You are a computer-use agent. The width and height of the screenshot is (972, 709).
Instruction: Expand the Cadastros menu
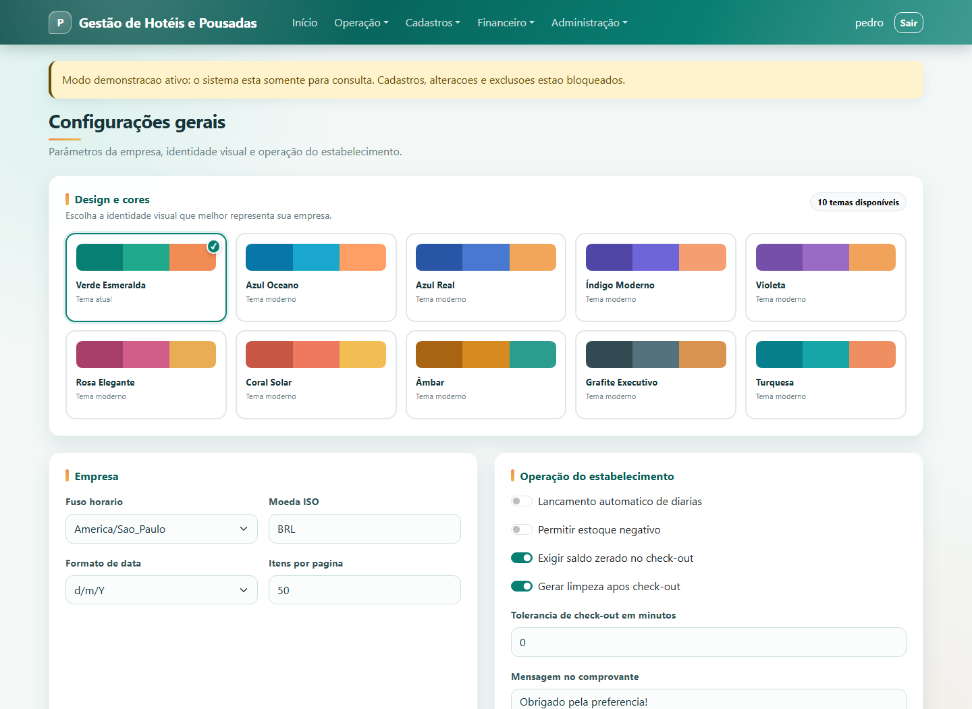pos(433,22)
